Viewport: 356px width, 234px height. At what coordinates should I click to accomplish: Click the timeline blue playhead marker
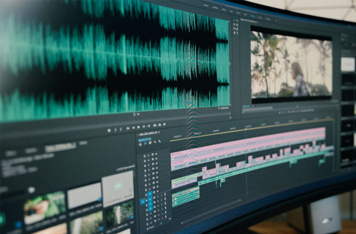246,129
